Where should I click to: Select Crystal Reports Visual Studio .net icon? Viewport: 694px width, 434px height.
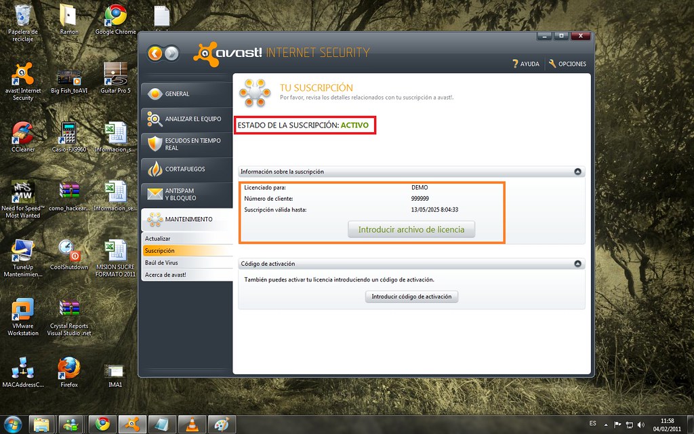tap(69, 317)
